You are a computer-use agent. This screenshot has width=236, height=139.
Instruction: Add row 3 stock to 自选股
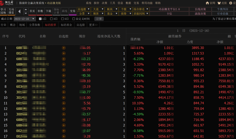pyautogui.click(x=64, y=59)
